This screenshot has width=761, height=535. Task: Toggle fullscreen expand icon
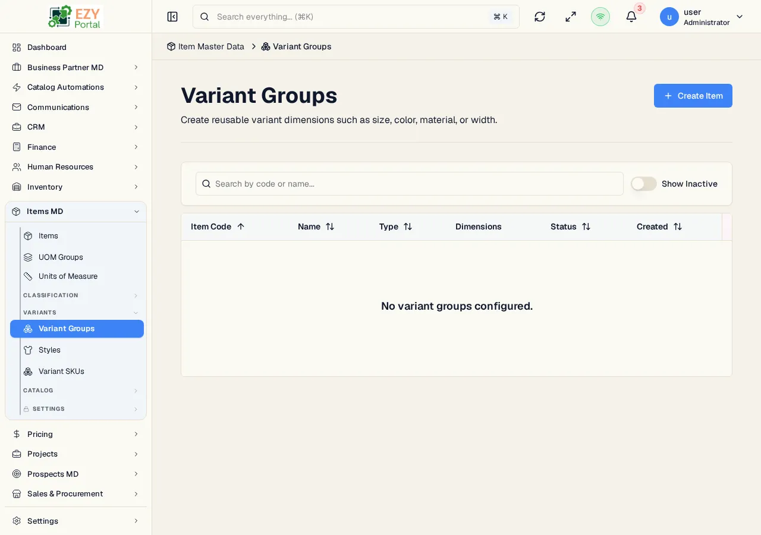tap(571, 17)
